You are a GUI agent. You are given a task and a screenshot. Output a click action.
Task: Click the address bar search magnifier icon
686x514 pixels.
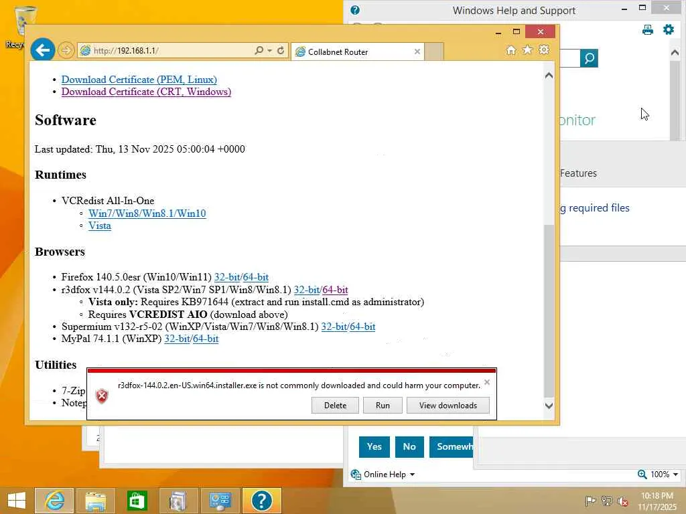click(259, 50)
